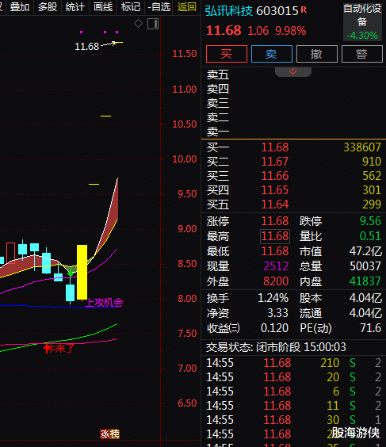Click stock name 弘讯科技
This screenshot has height=447, width=386.
tap(228, 11)
